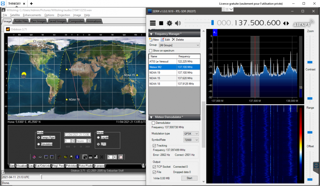
Task: Click the Orbitron save floppy icon
Action: pyautogui.click(x=71, y=157)
